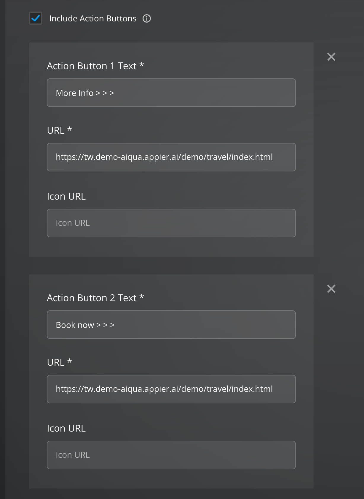Image resolution: width=364 pixels, height=499 pixels.
Task: Focus the URL field for Action Button 1
Action: [x=171, y=157]
